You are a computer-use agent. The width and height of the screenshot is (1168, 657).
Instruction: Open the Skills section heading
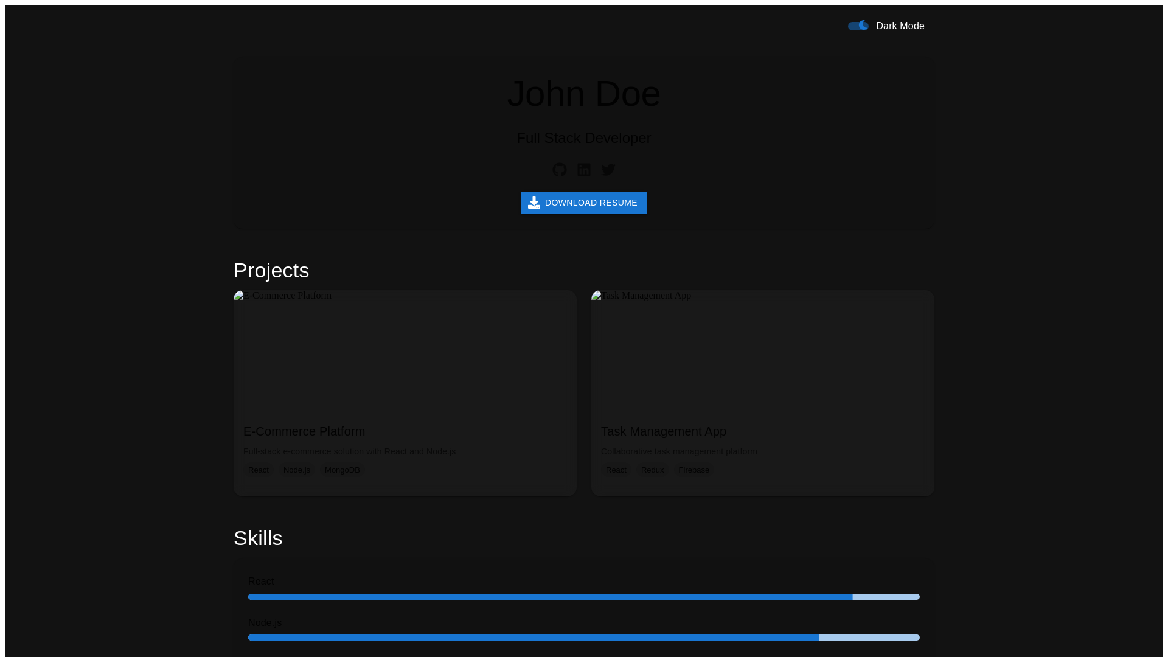coord(258,538)
